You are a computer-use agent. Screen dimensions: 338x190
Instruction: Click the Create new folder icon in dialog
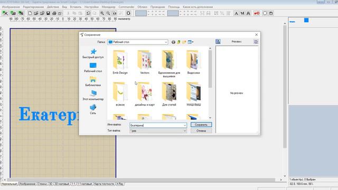pos(184,42)
